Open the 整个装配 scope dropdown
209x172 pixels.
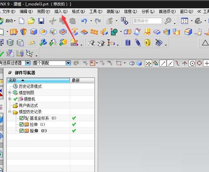coord(68,63)
